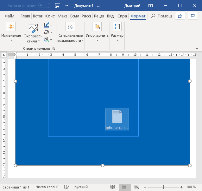
Task: Click the русский language indicator
Action: 81,187
